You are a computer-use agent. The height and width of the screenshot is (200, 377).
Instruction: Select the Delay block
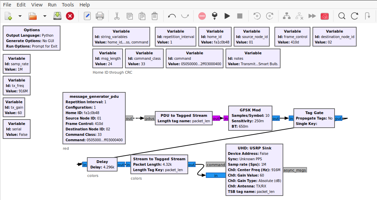point(102,164)
